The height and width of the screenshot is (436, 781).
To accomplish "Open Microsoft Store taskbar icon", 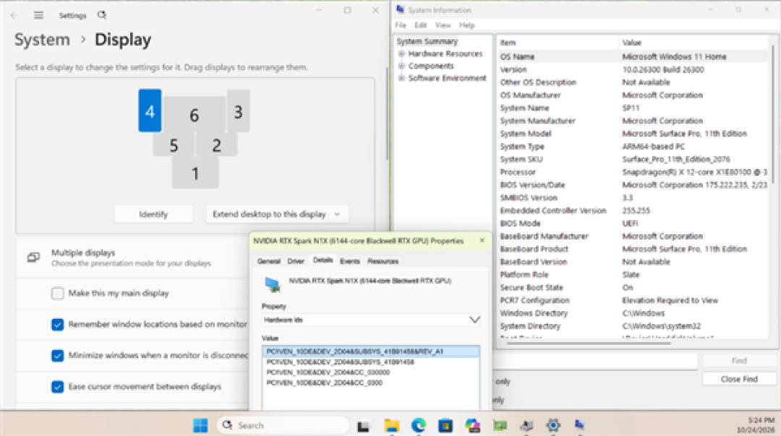I will point(445,426).
